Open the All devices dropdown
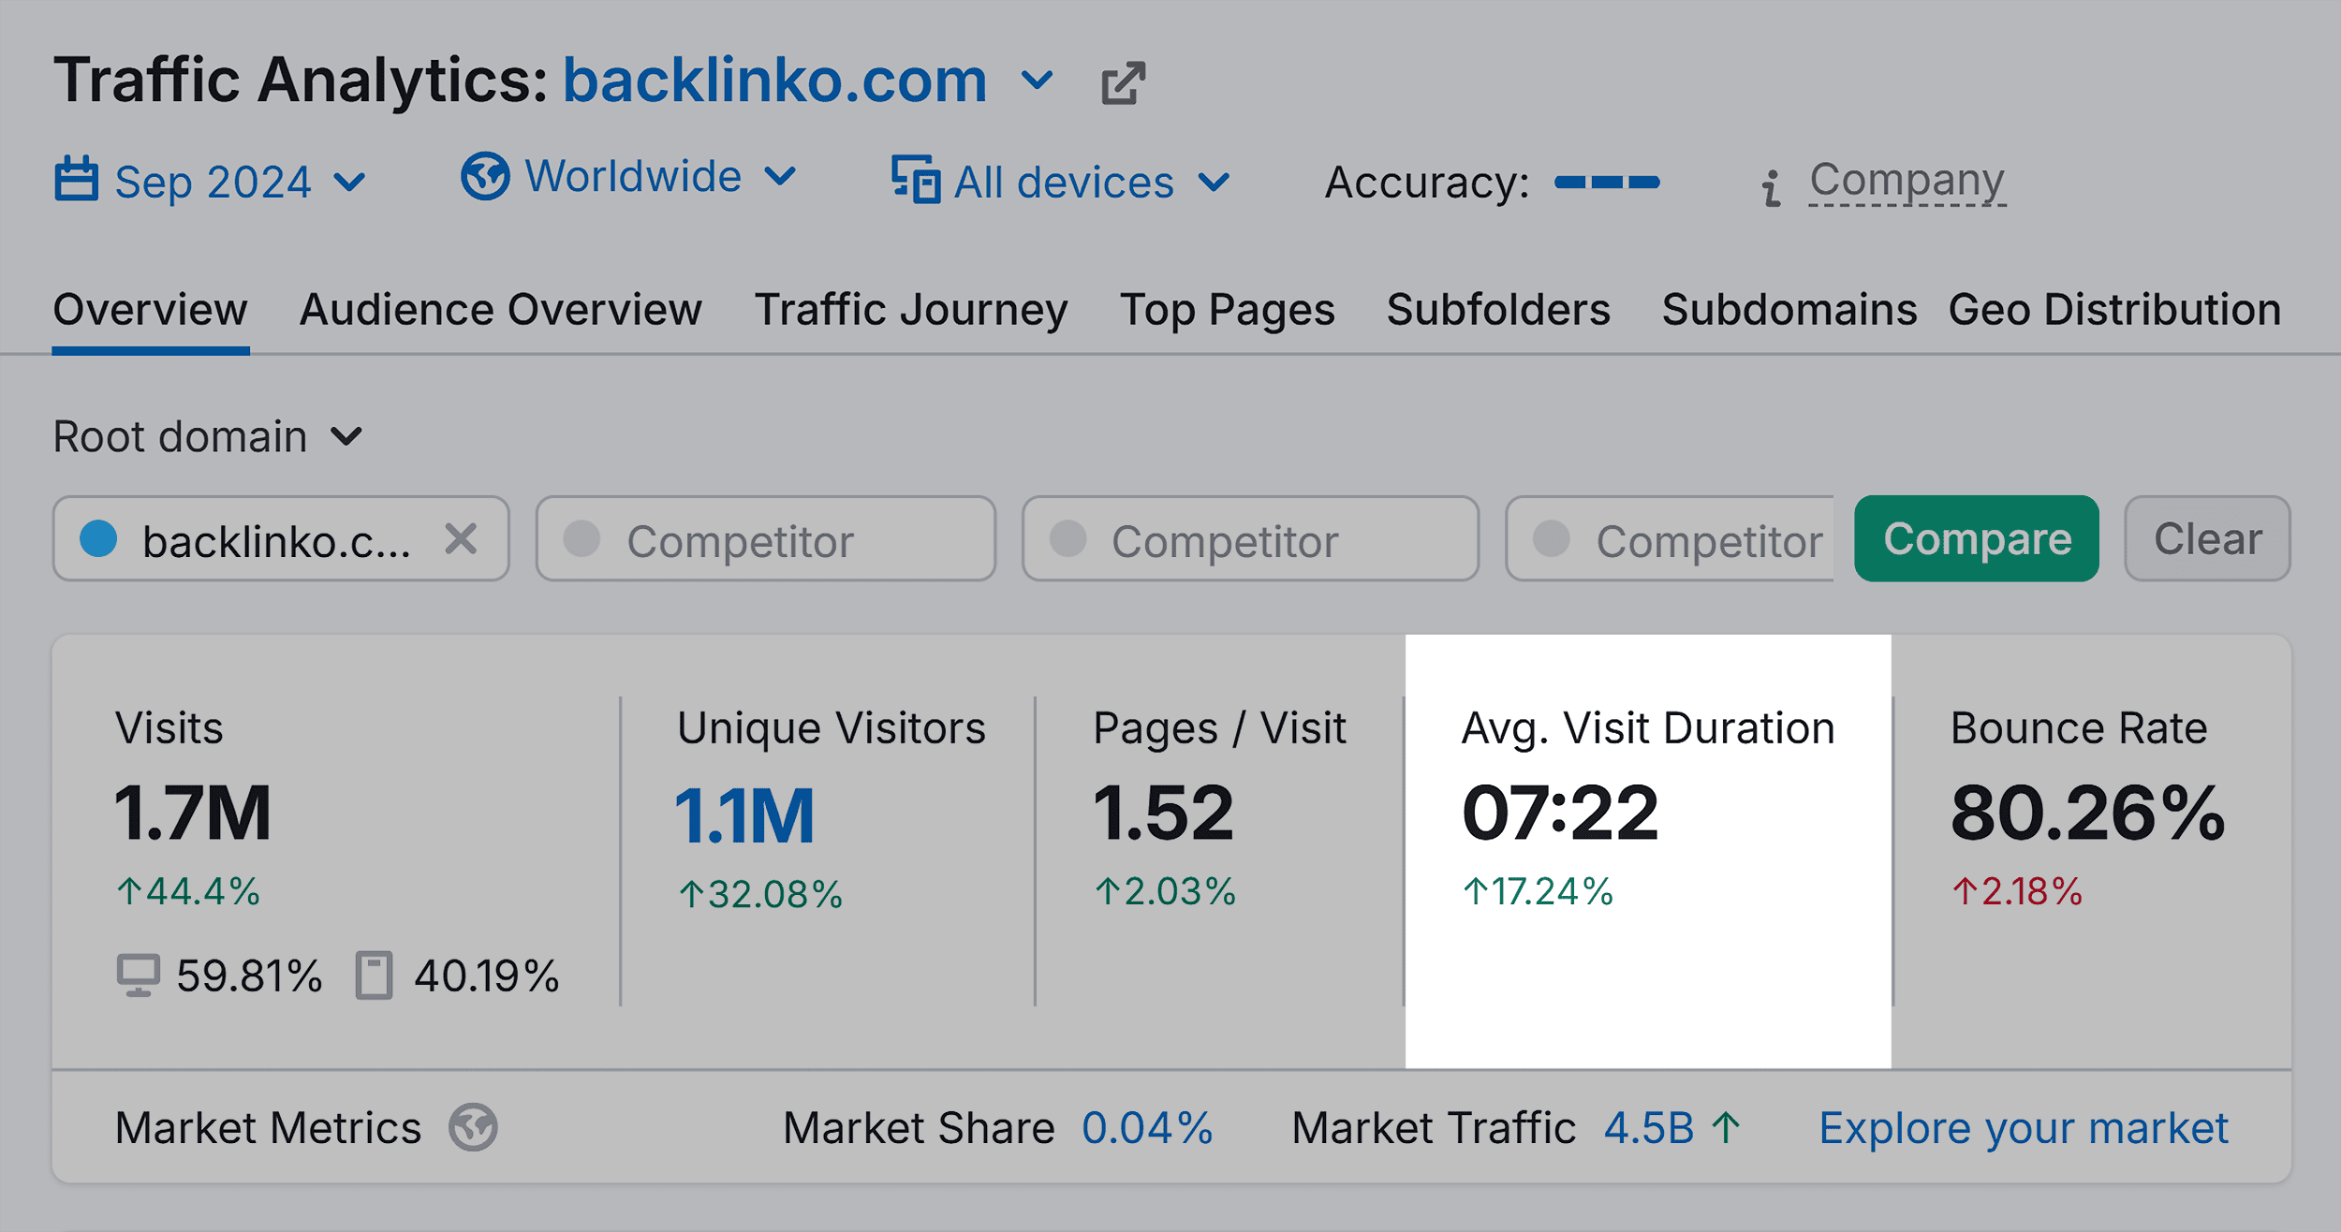Screen dimensions: 2341x1232 [1061, 181]
